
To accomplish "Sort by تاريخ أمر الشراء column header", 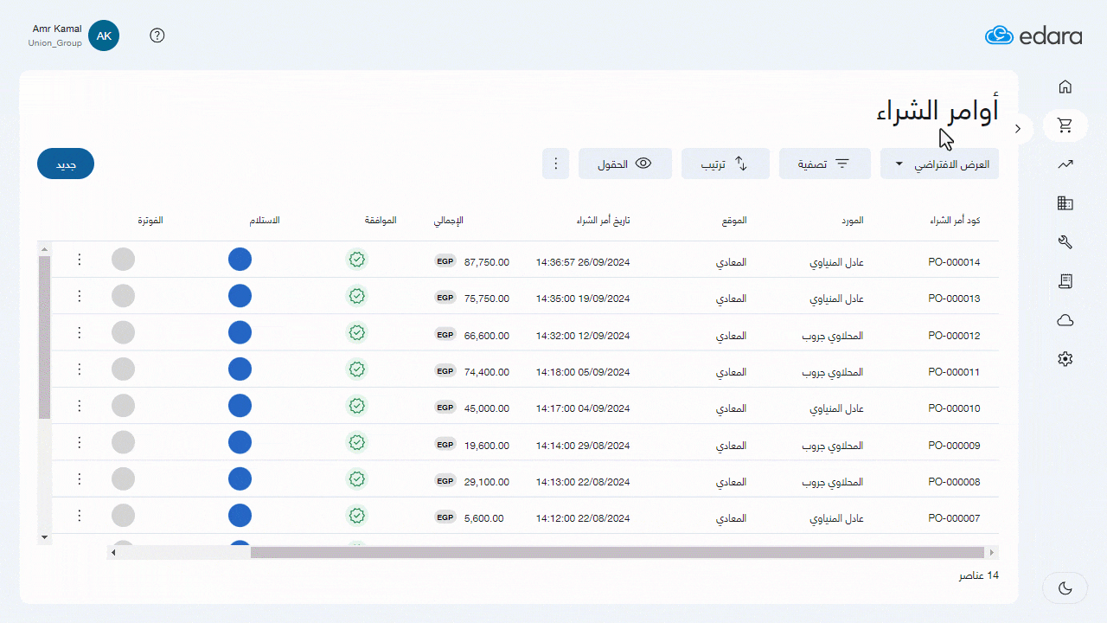I will 604,221.
